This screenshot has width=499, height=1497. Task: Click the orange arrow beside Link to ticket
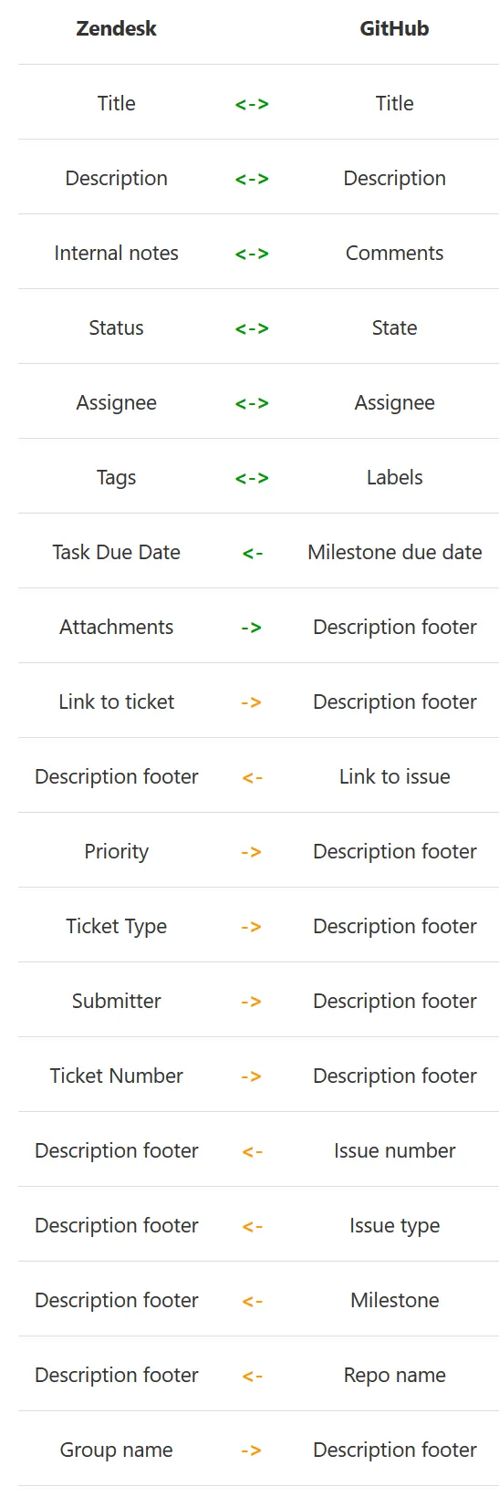coord(252,702)
